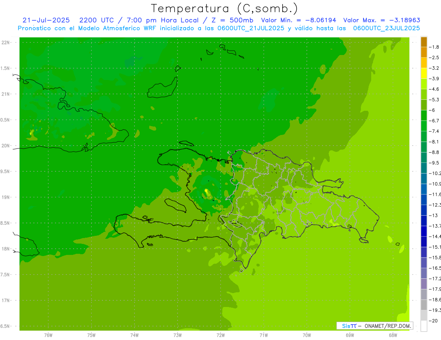Click the "18N" latitude axis label
Screen dimensions: 441x340
tap(5, 249)
